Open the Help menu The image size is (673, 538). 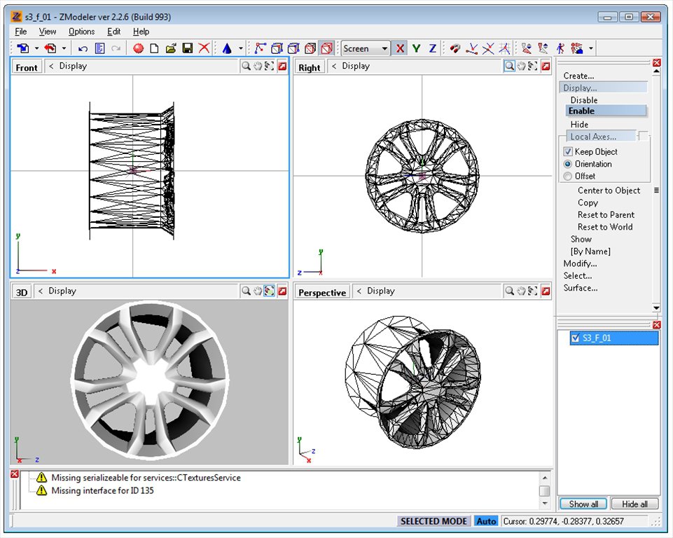click(141, 32)
